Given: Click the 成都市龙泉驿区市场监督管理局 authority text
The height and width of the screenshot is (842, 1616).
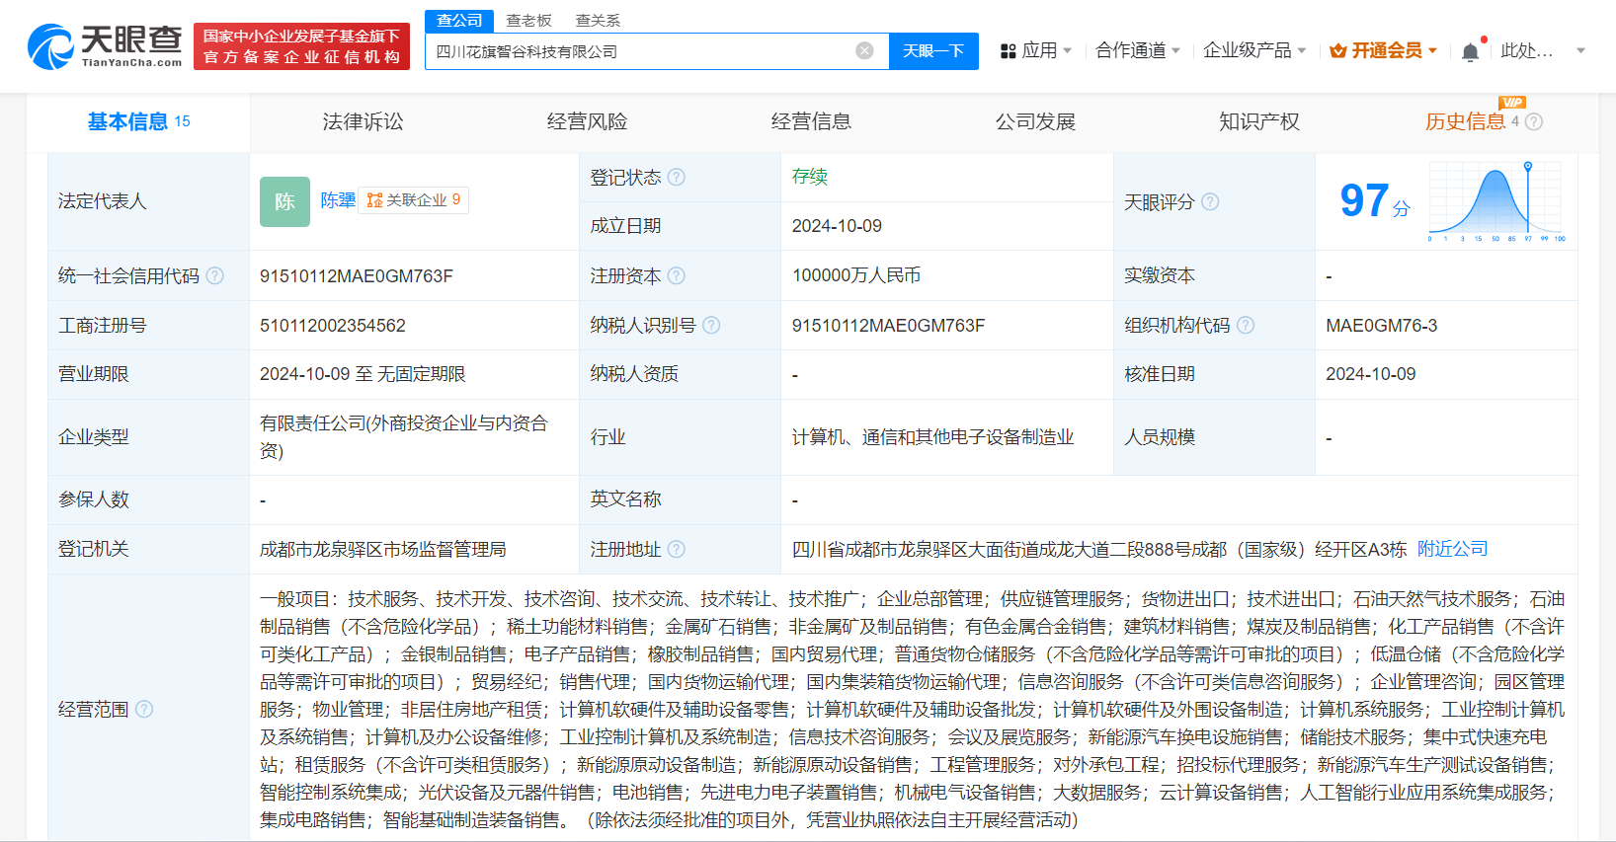Looking at the screenshot, I should (x=383, y=549).
